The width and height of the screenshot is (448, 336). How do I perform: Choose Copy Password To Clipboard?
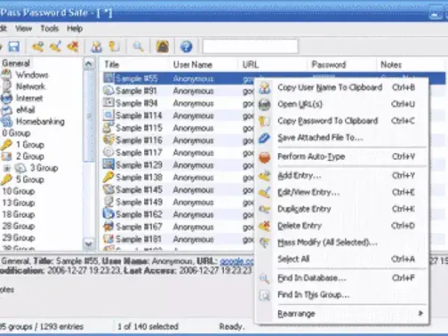click(x=327, y=121)
